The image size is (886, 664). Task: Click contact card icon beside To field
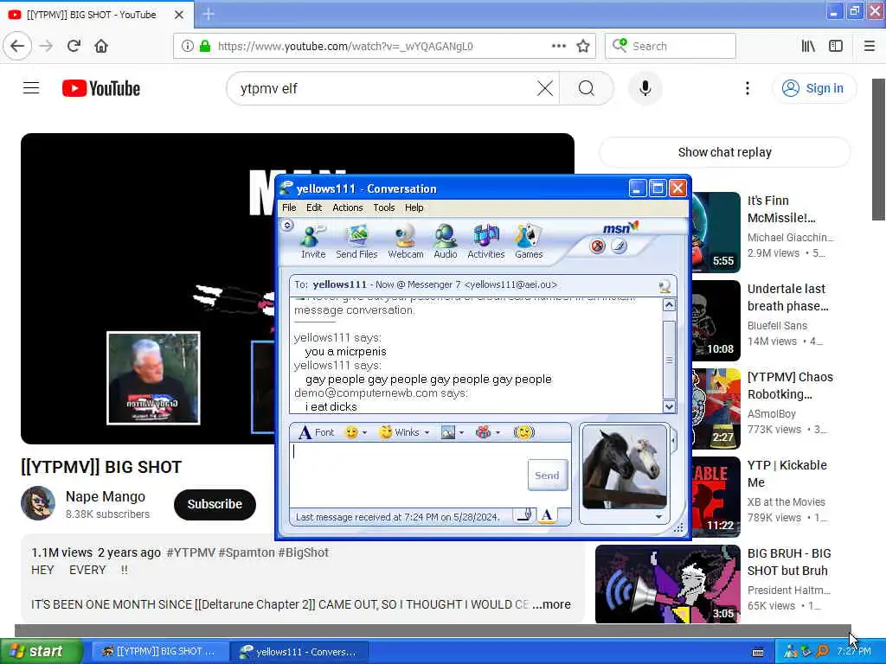pyautogui.click(x=665, y=286)
